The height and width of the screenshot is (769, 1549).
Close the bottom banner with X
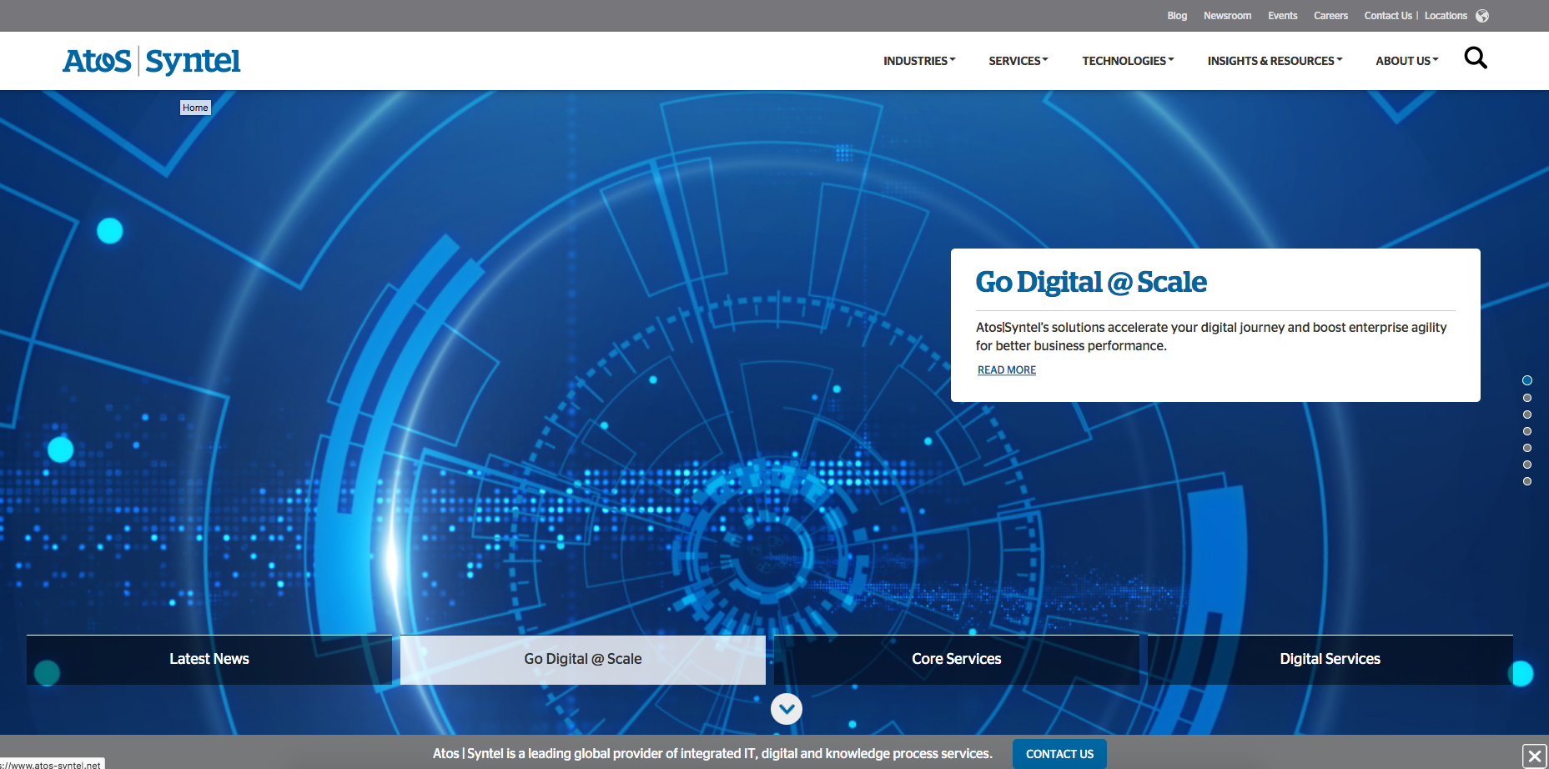pyautogui.click(x=1535, y=756)
